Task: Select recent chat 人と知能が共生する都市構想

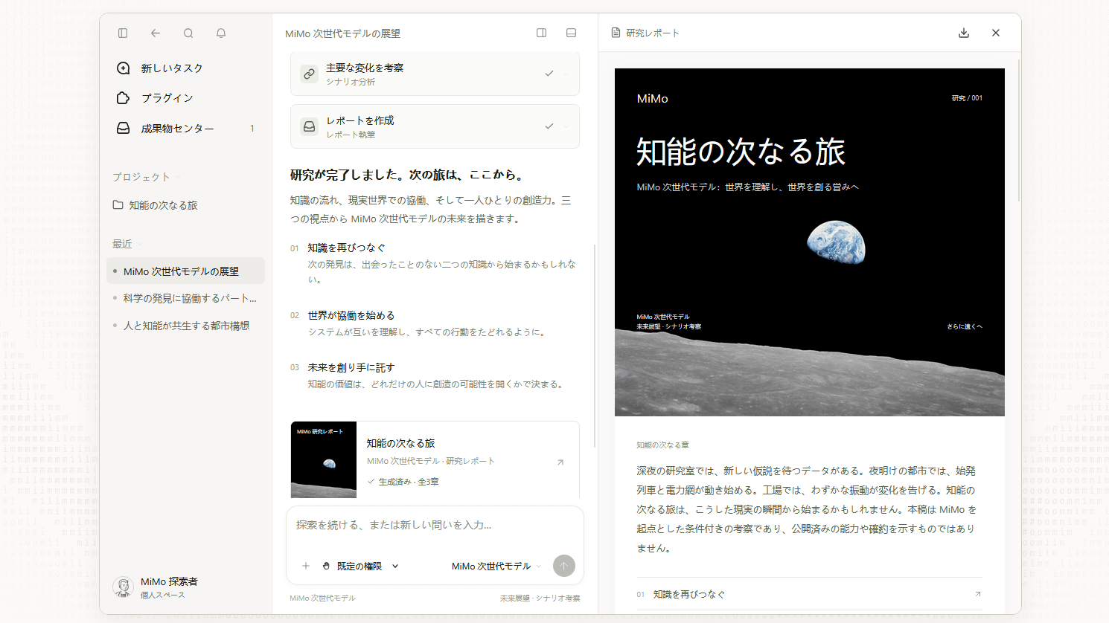Action: [x=185, y=326]
